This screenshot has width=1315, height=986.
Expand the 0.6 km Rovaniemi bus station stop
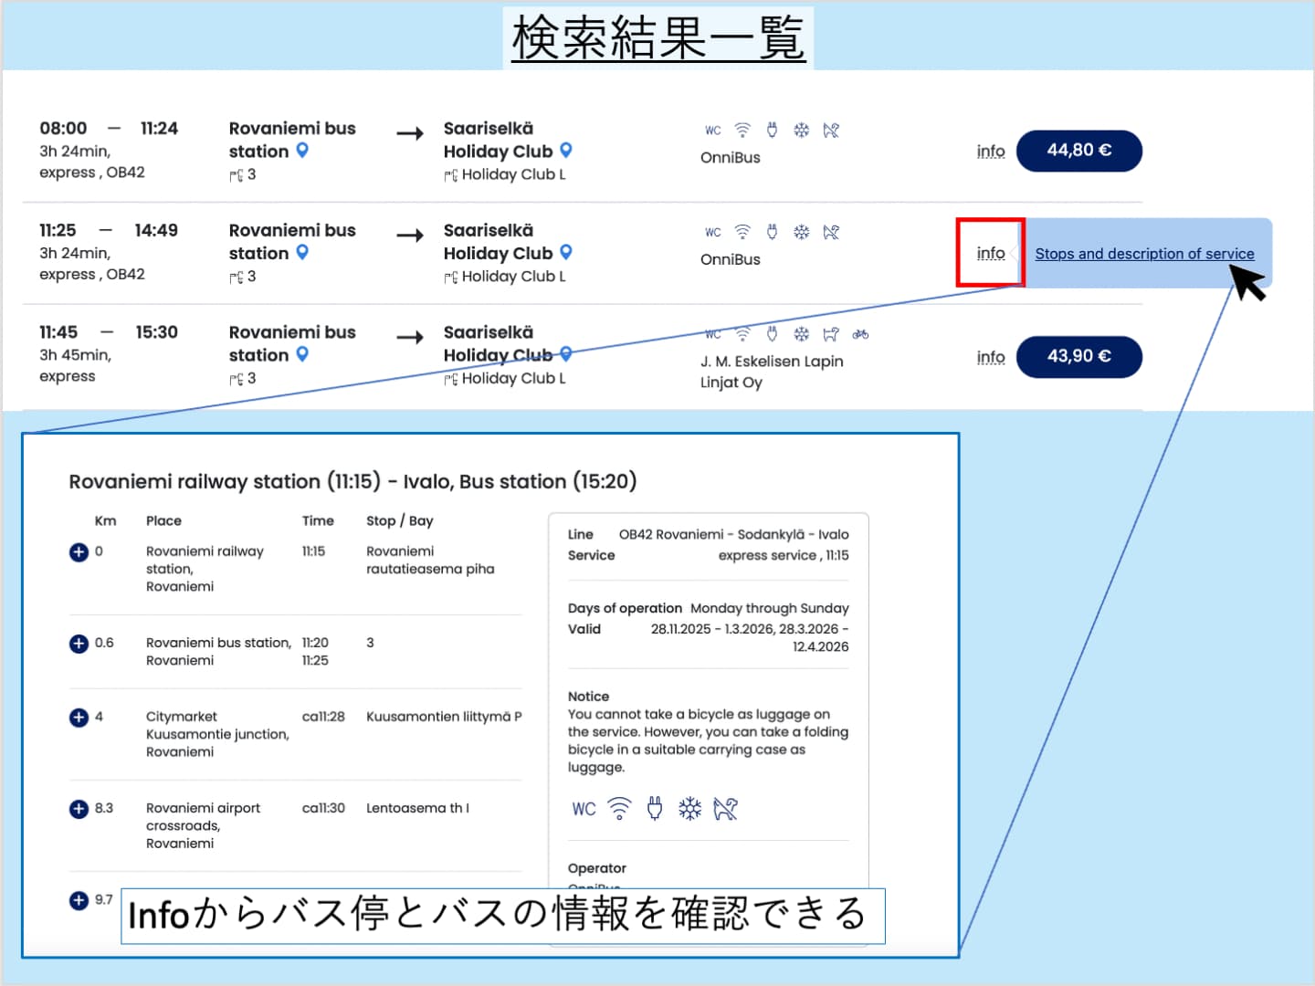point(79,644)
